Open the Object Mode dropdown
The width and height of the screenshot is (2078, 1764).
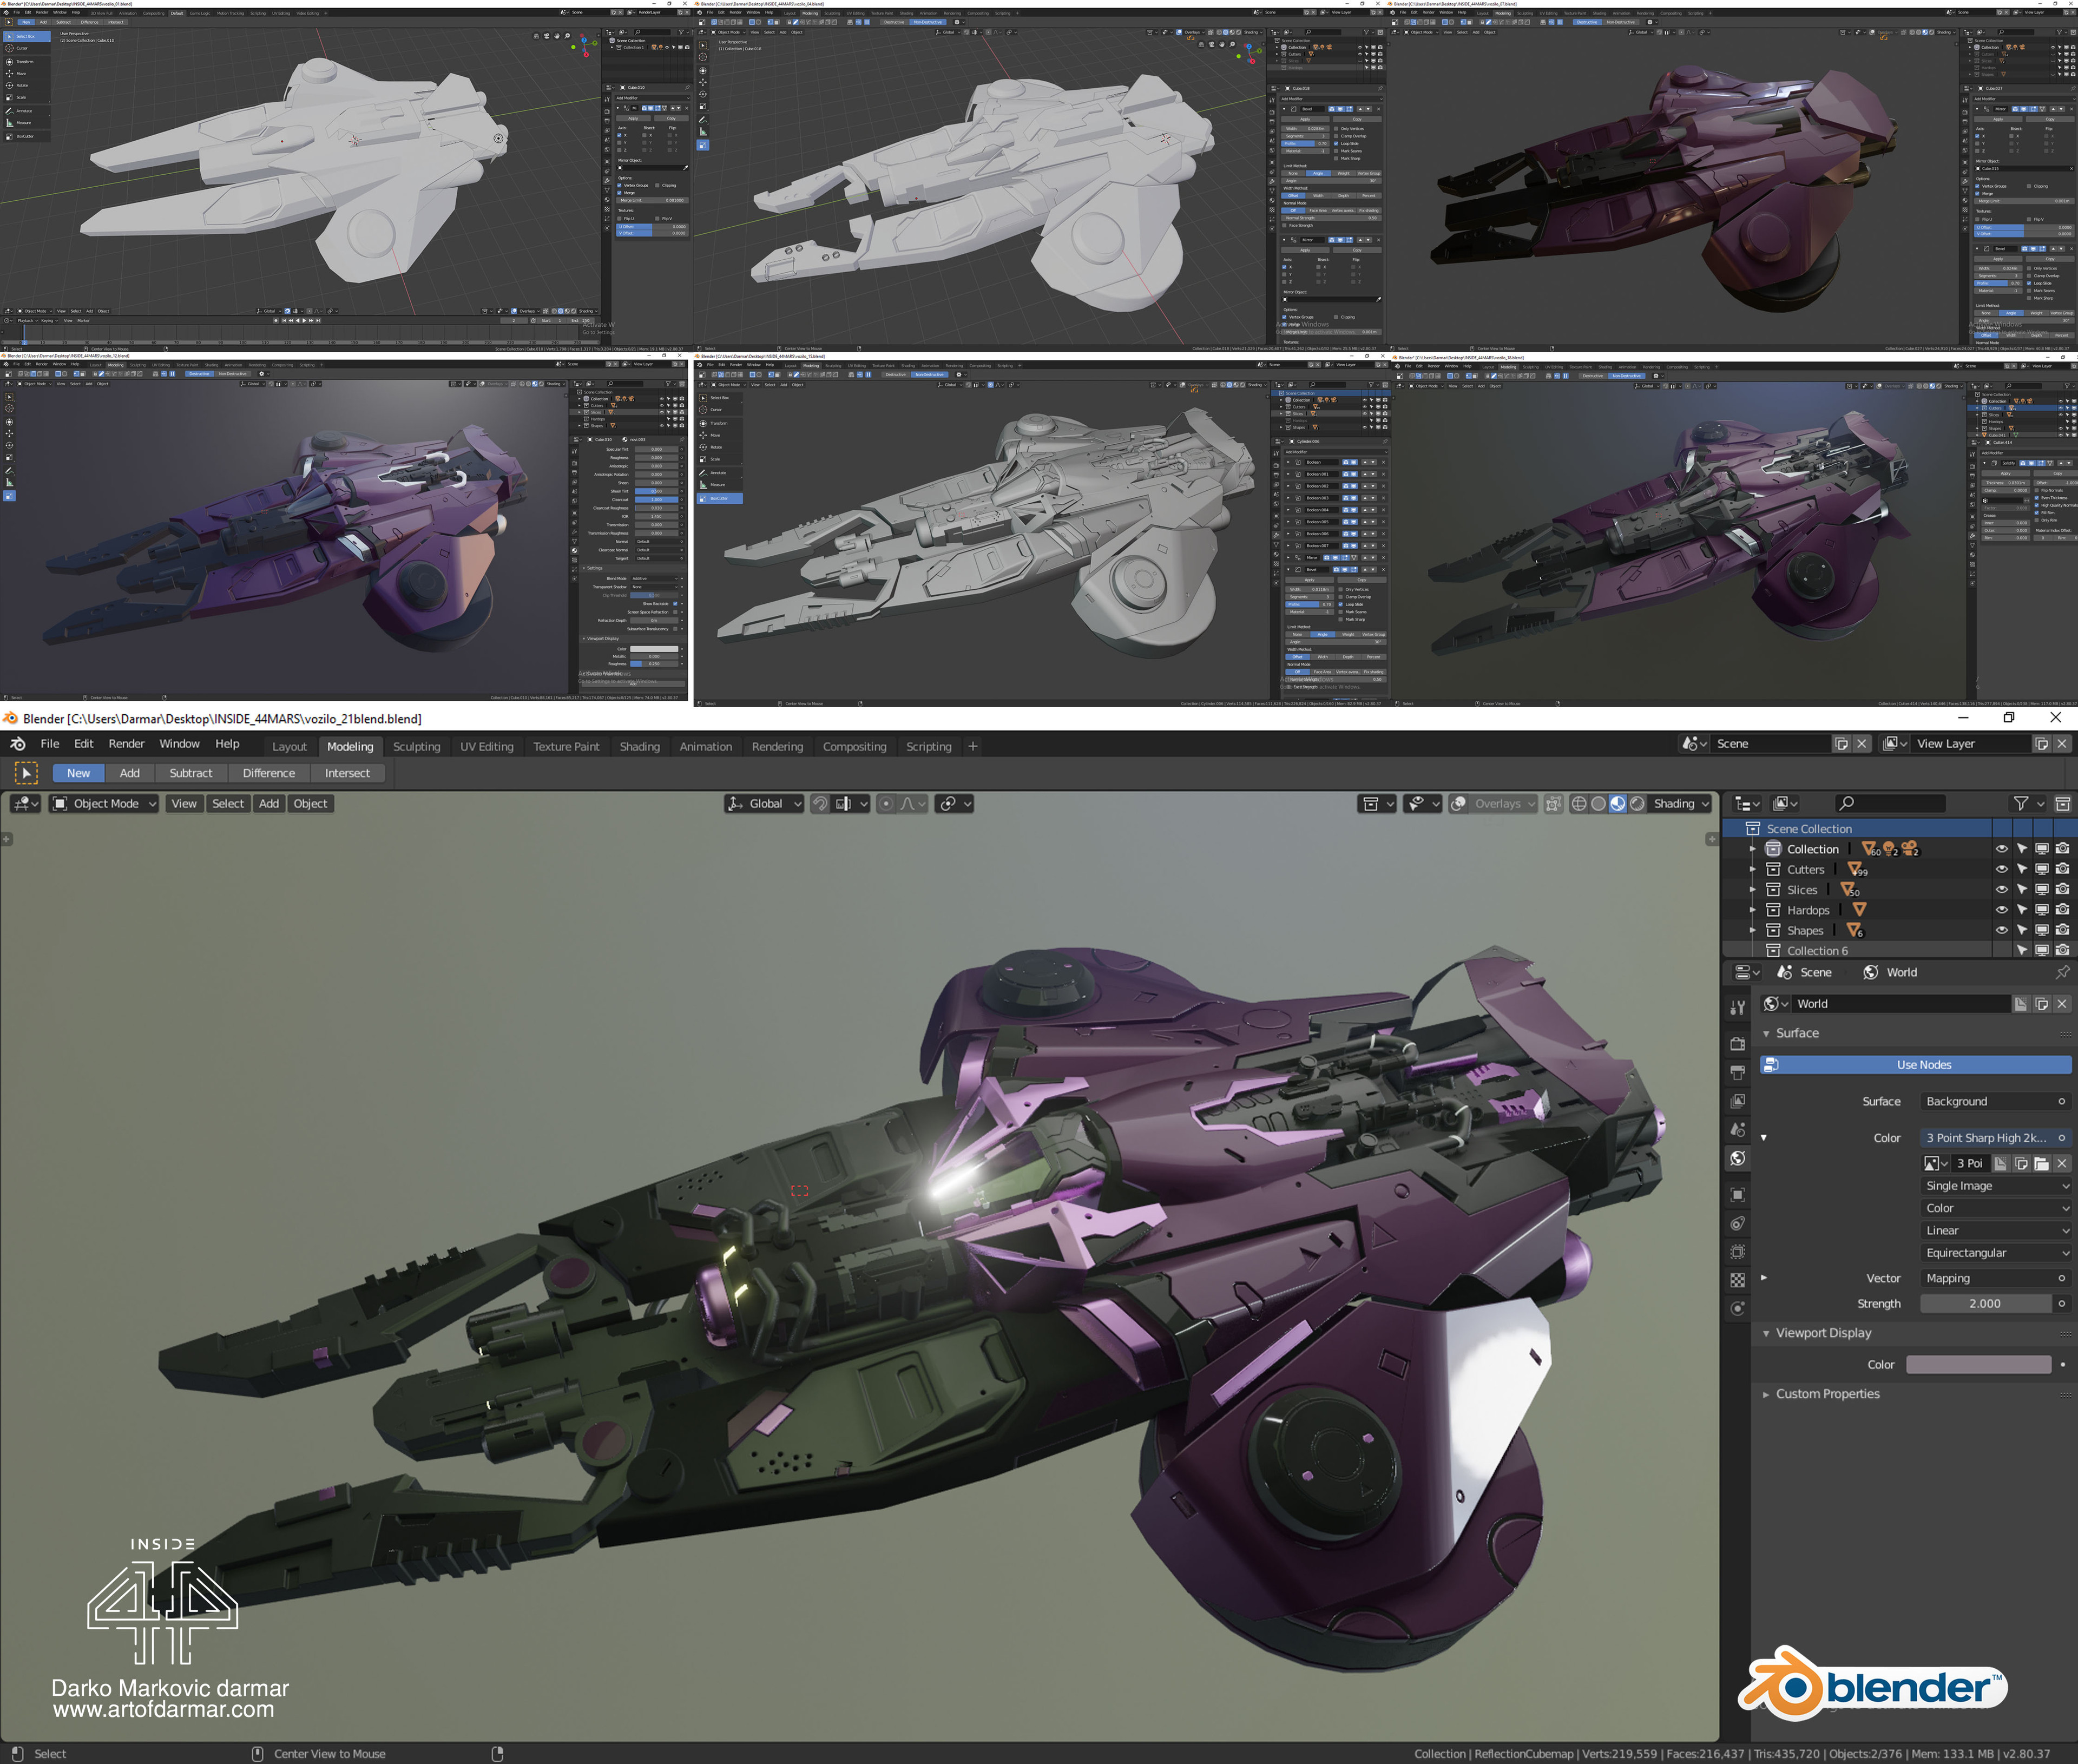(104, 804)
